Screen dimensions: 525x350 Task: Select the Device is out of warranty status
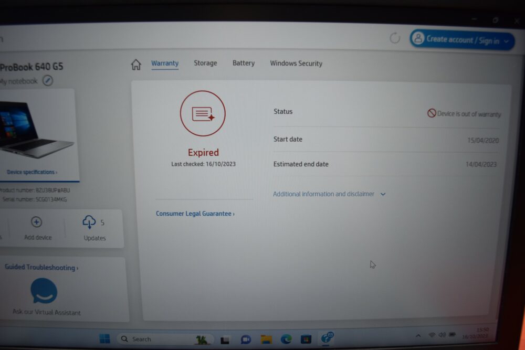click(469, 114)
